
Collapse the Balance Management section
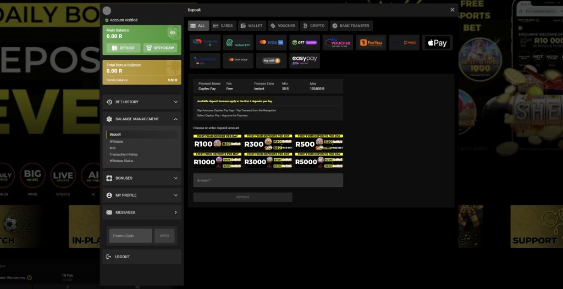point(142,119)
